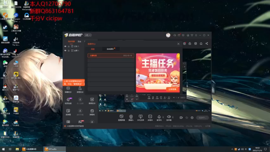The image size is (270, 152).
Task: Click the 麦克风 microphone icon
Action: (x=159, y=117)
